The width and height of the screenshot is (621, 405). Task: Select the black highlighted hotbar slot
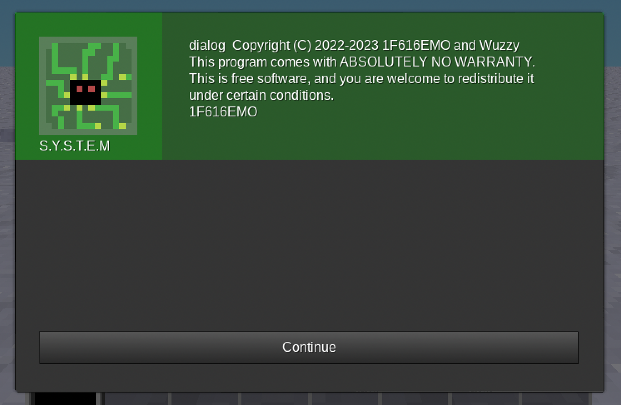(65, 399)
